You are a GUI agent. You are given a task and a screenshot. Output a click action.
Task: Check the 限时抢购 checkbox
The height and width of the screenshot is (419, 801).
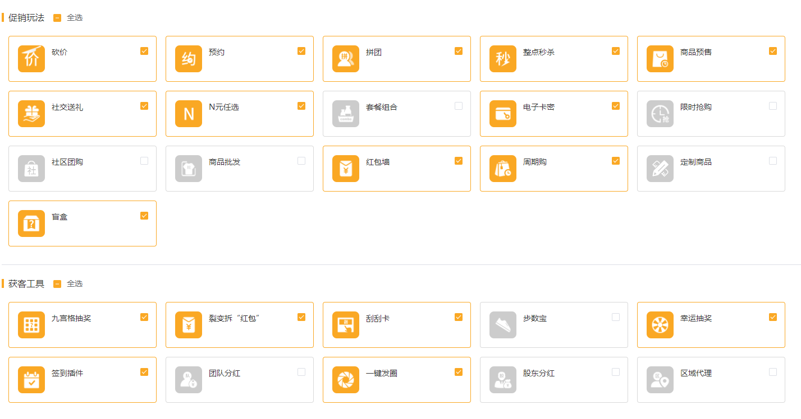pyautogui.click(x=773, y=106)
